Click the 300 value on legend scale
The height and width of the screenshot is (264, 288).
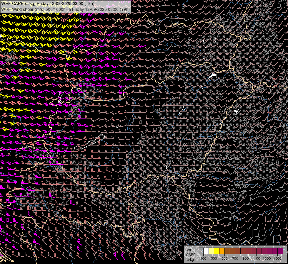click(214, 258)
